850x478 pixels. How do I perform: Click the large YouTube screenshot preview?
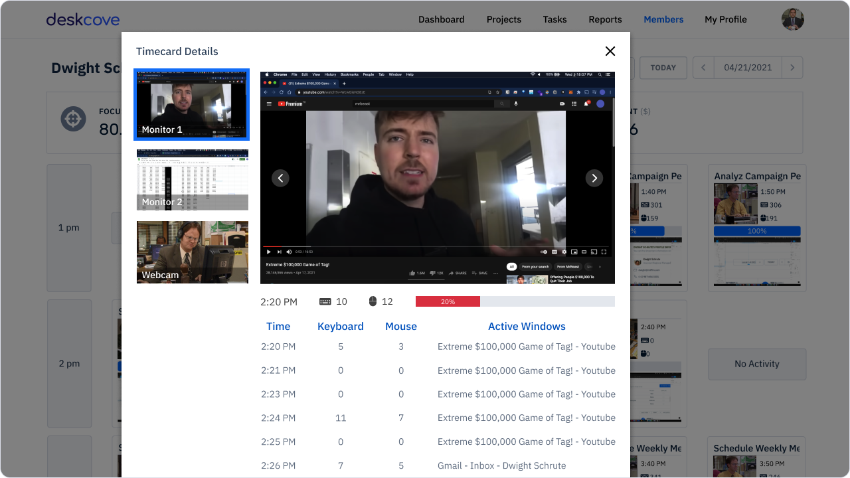(x=438, y=178)
